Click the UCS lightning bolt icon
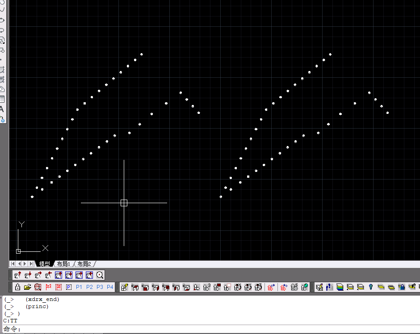 point(125,287)
